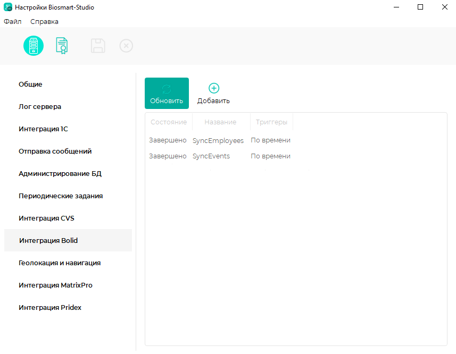Open the license certificate toolbar icon

(x=62, y=46)
